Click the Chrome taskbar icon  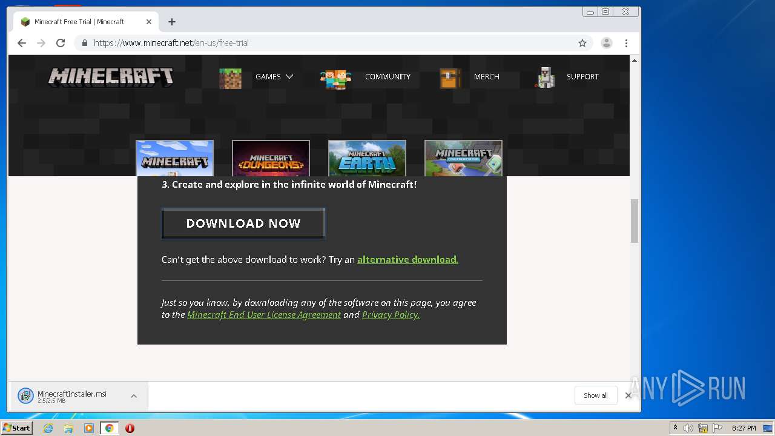[x=110, y=428]
